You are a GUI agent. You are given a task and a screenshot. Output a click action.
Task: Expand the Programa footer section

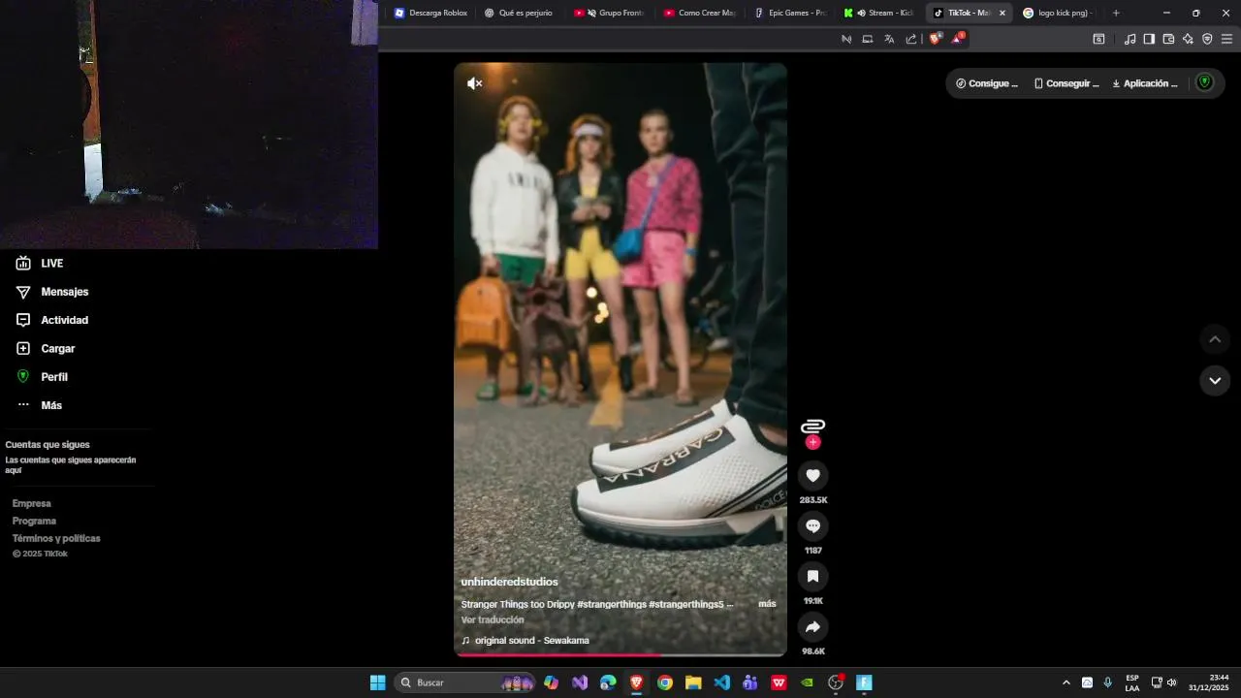[34, 521]
